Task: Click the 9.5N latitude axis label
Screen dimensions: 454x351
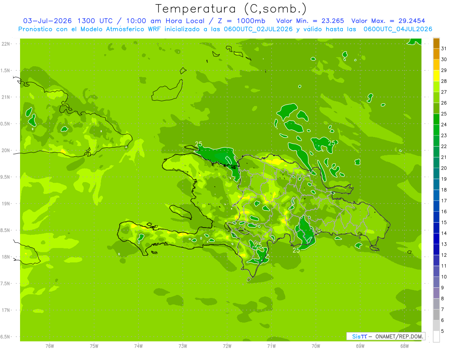Action: 6,177
